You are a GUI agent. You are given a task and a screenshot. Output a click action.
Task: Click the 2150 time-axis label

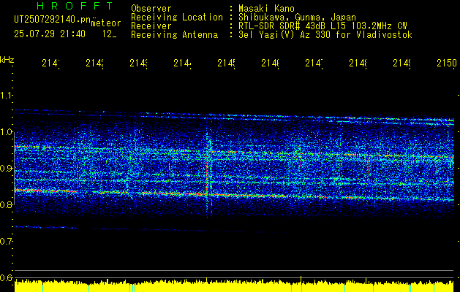447,64
